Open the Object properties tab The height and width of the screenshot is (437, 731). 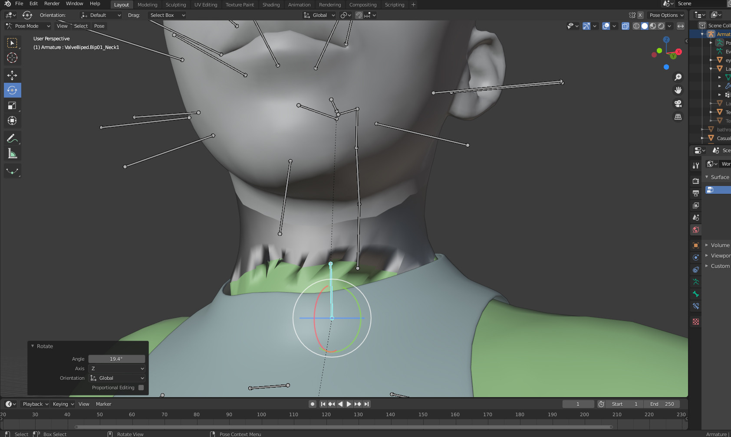[x=696, y=245]
